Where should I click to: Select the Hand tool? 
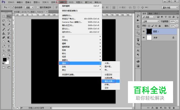4,55
